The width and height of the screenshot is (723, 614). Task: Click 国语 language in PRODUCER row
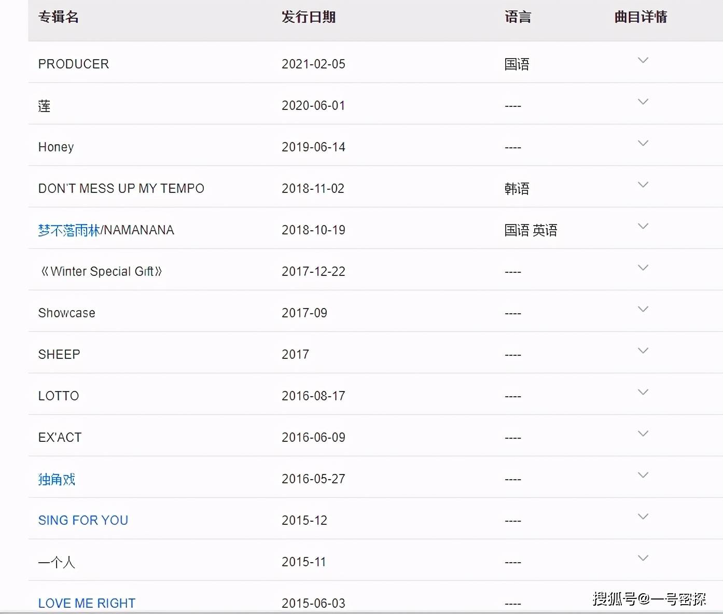tap(517, 64)
